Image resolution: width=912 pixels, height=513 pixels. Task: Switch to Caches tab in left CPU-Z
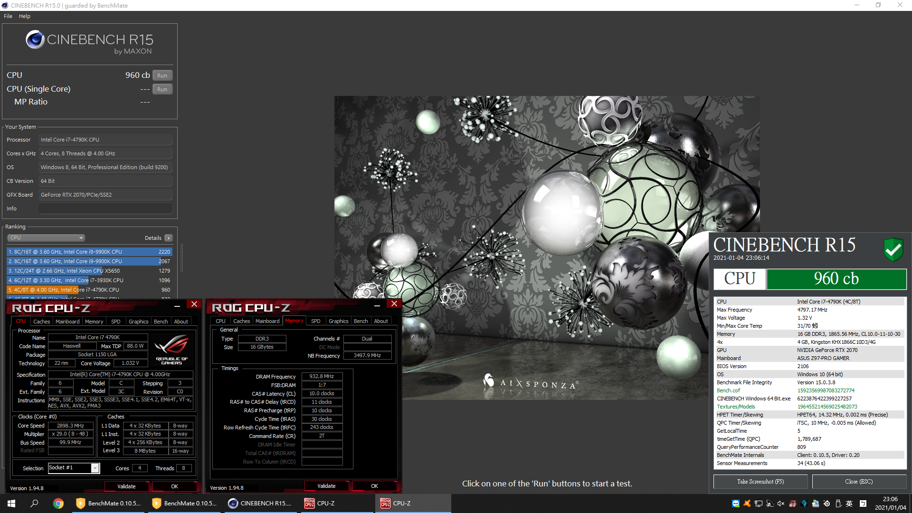click(42, 322)
